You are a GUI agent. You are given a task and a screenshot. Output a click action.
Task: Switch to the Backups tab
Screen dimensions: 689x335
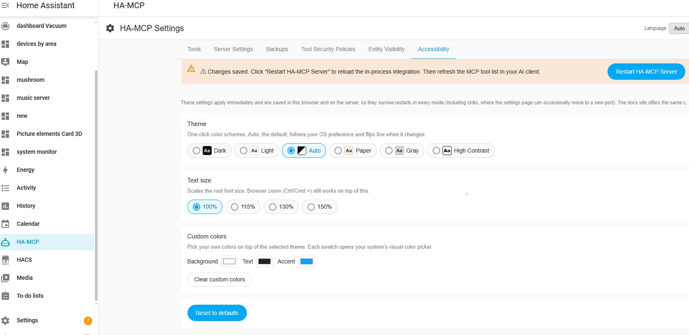coord(277,49)
